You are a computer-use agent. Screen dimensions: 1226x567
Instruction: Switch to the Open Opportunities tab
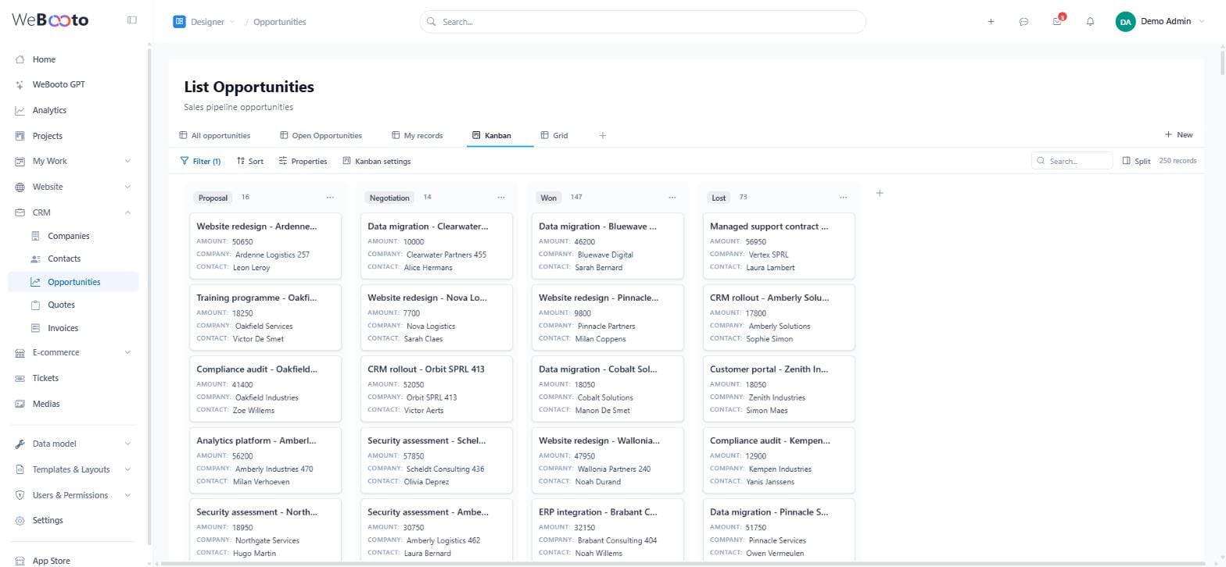coord(321,136)
